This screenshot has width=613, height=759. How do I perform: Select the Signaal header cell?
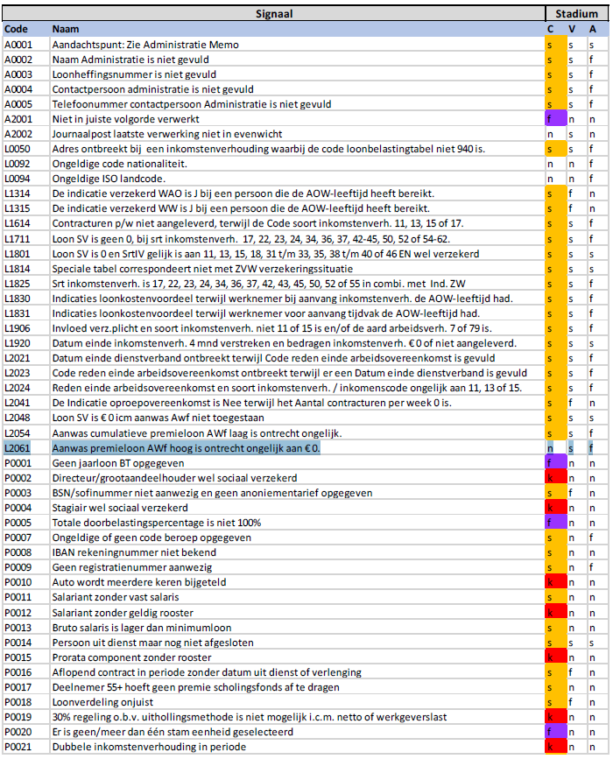coord(273,13)
